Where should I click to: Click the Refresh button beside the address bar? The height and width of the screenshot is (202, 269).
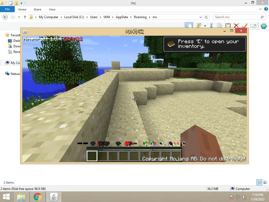206,17
